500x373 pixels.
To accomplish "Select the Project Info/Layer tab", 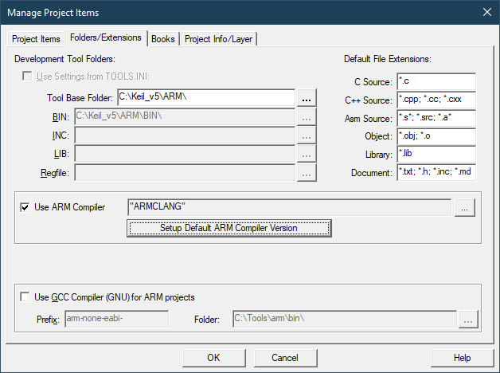I will pos(220,39).
